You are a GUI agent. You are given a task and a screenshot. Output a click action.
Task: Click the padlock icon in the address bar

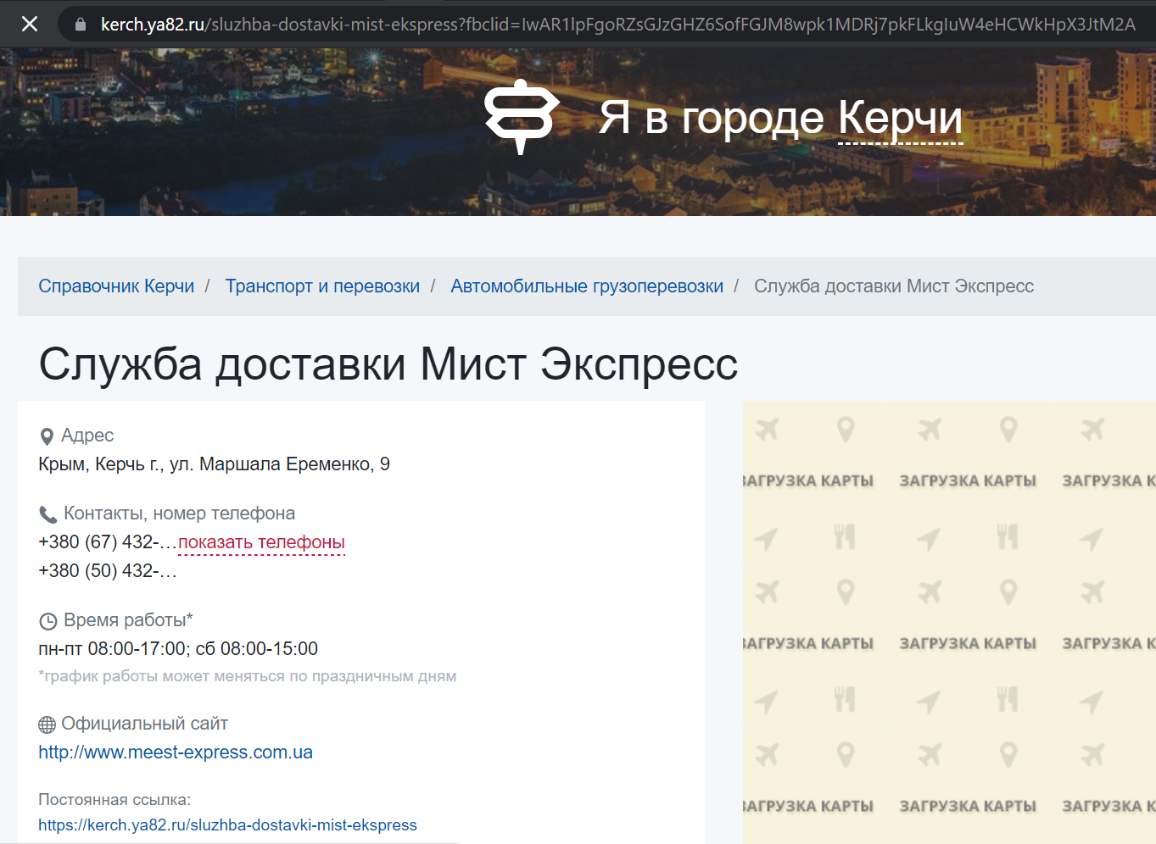[x=81, y=25]
